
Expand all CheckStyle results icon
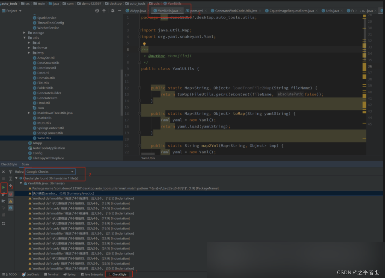[x=11, y=178]
